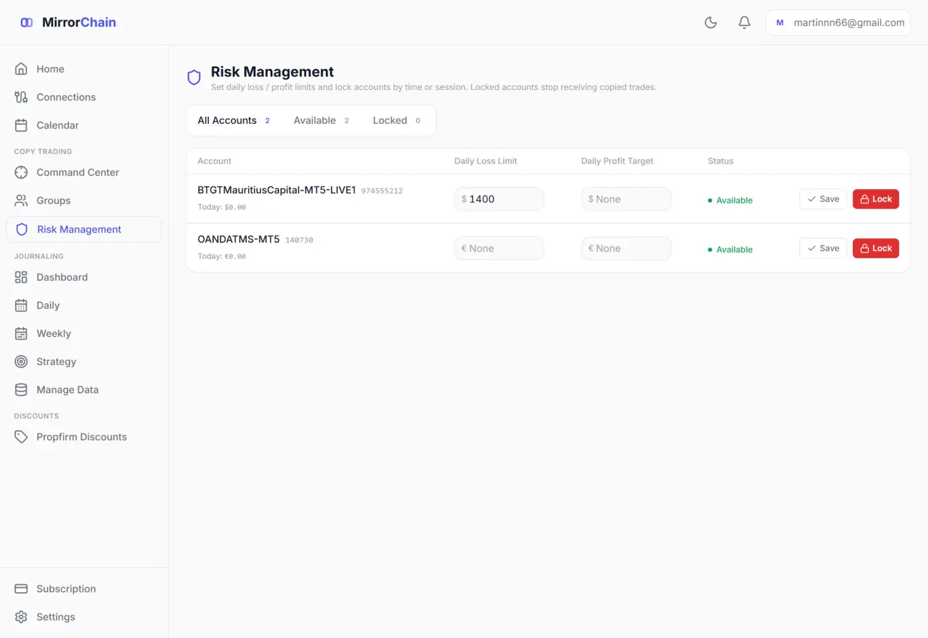
Task: Open the Subscription page
Action: (x=84, y=589)
